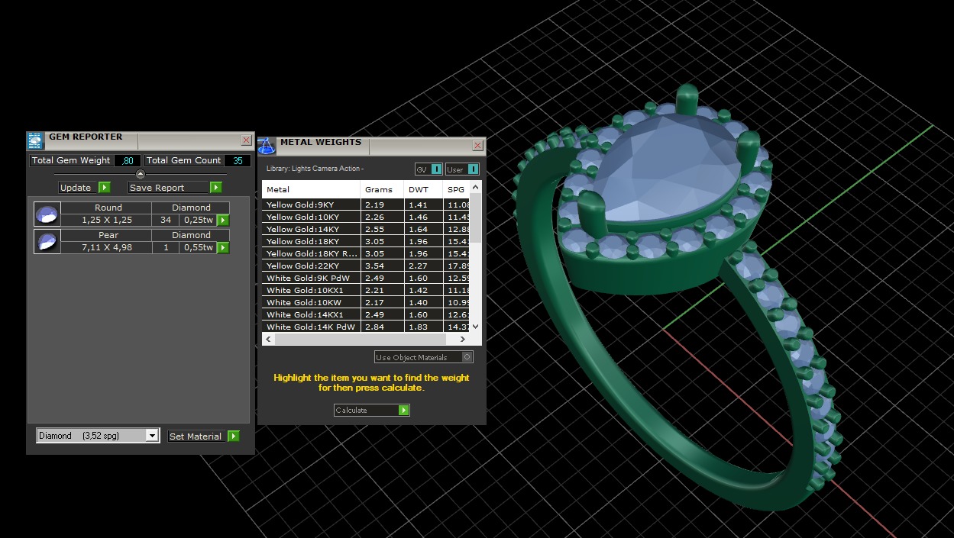This screenshot has width=954, height=538.
Task: Click the Total Gem Count value field
Action: tap(238, 160)
